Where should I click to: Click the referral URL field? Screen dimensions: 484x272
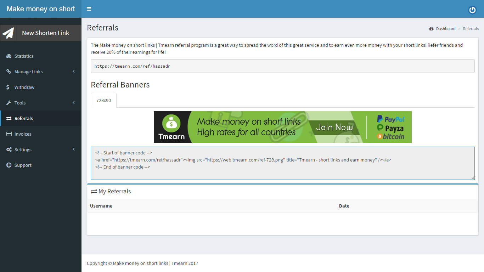pos(282,66)
